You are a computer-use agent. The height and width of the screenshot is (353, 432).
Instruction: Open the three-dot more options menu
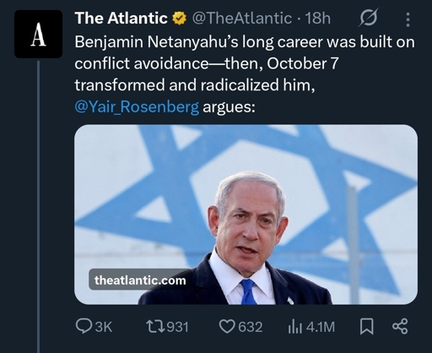(x=408, y=19)
